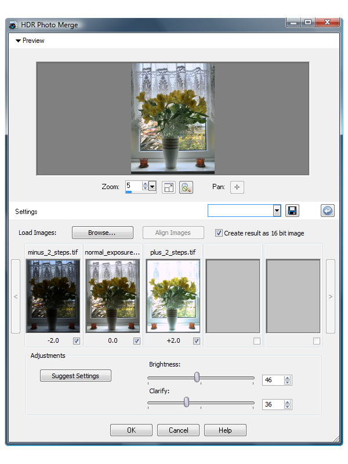This screenshot has height=464, width=348.
Task: Click the Browse... button
Action: pyautogui.click(x=103, y=233)
